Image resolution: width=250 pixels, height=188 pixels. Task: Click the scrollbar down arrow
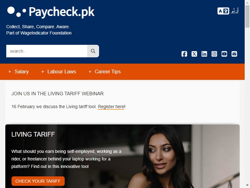click(247, 185)
